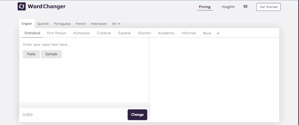Click the chevron next to More
The width and height of the screenshot is (299, 125).
coord(218,33)
